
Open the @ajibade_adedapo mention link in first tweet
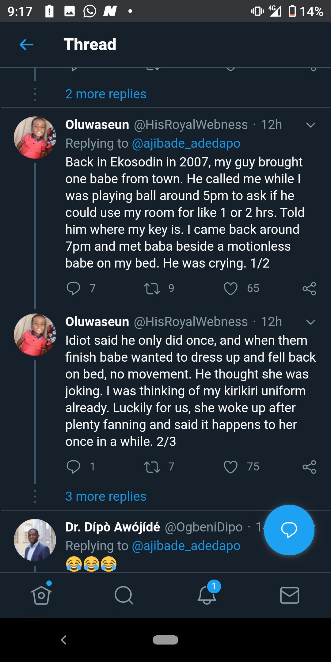coord(186,143)
